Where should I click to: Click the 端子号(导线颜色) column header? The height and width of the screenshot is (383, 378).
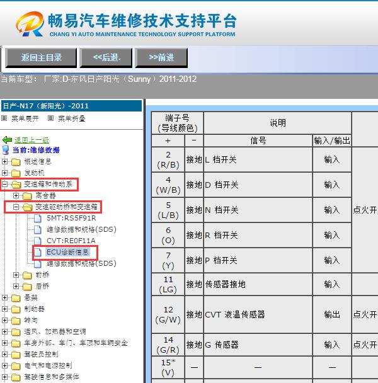point(178,123)
